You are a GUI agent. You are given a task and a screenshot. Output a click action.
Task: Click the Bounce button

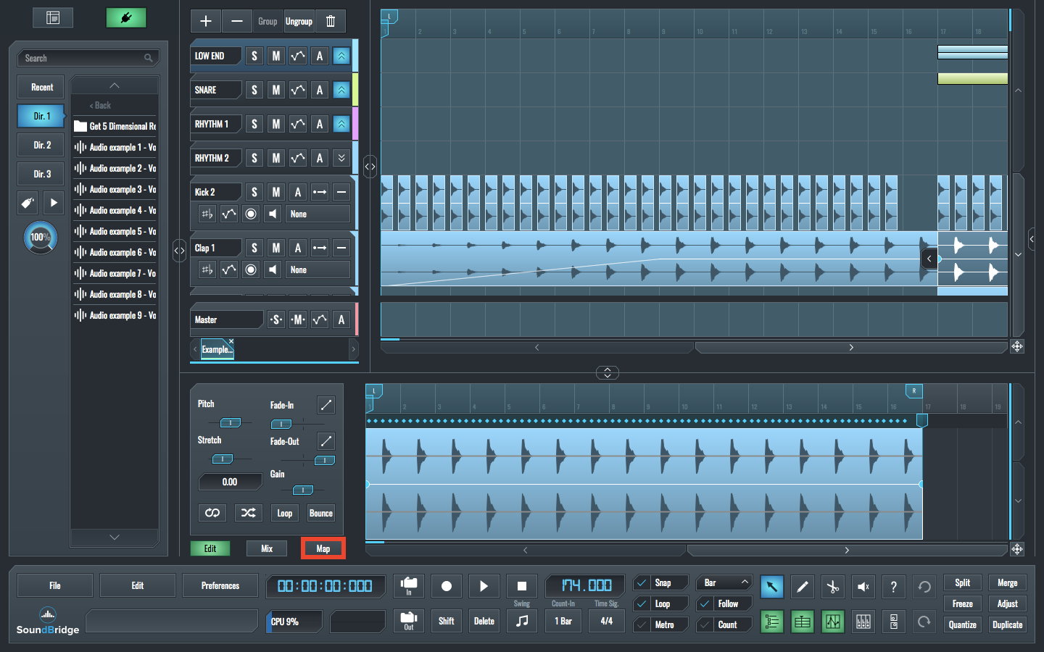point(320,513)
